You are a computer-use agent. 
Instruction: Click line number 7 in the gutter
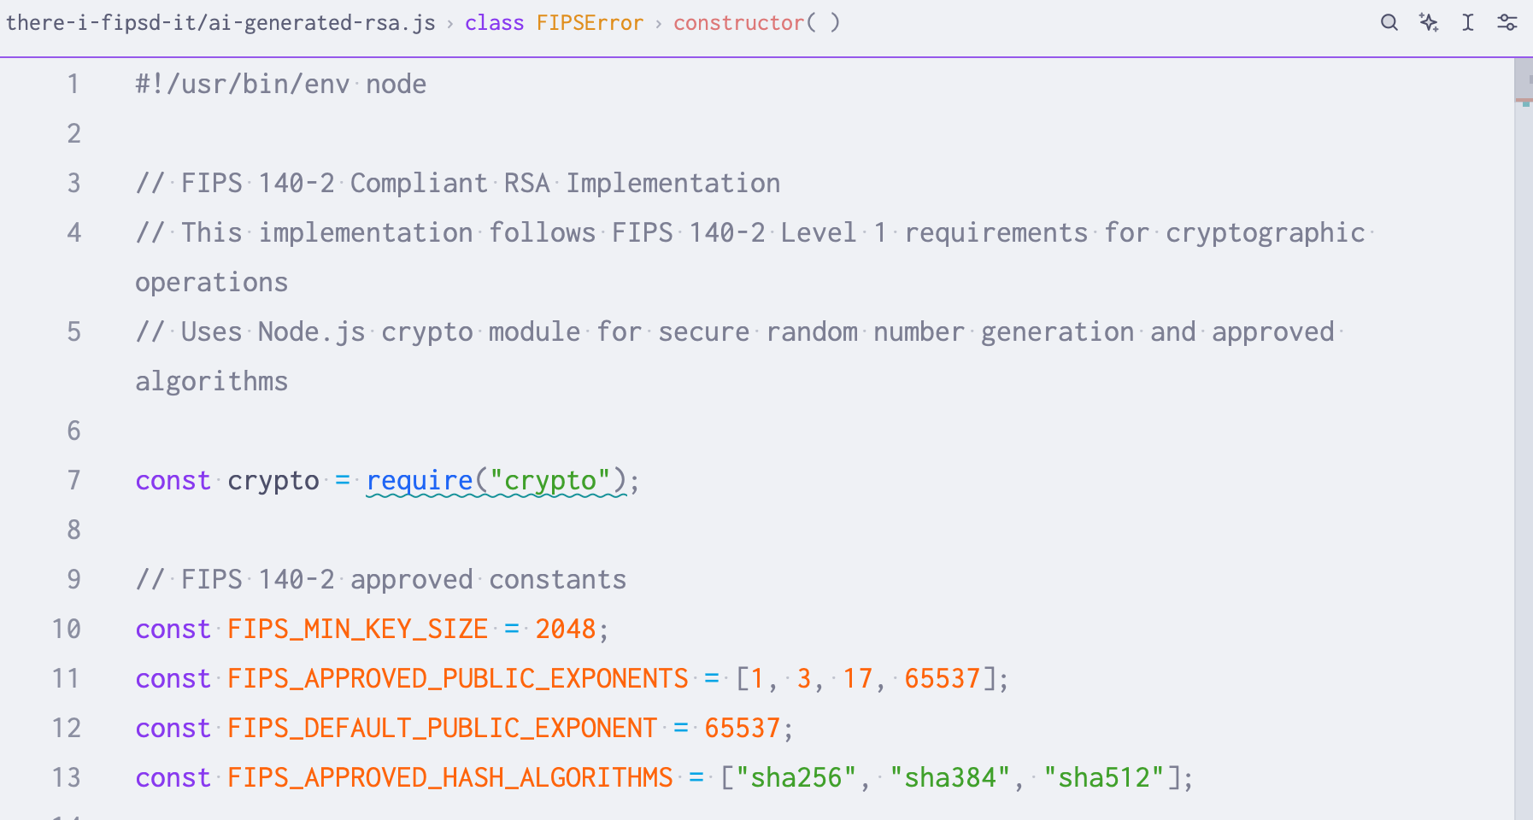coord(74,480)
